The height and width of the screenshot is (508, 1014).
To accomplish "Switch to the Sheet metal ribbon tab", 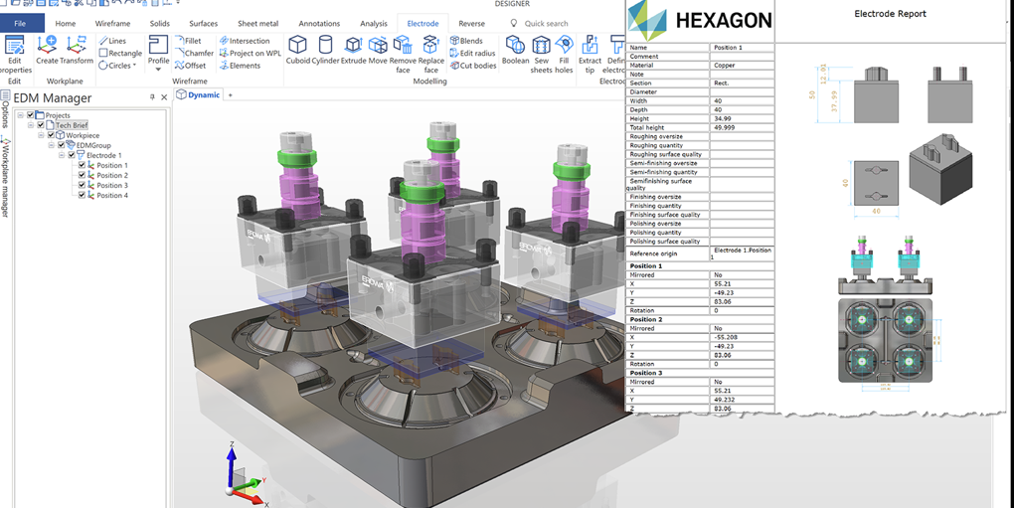I will click(x=258, y=23).
